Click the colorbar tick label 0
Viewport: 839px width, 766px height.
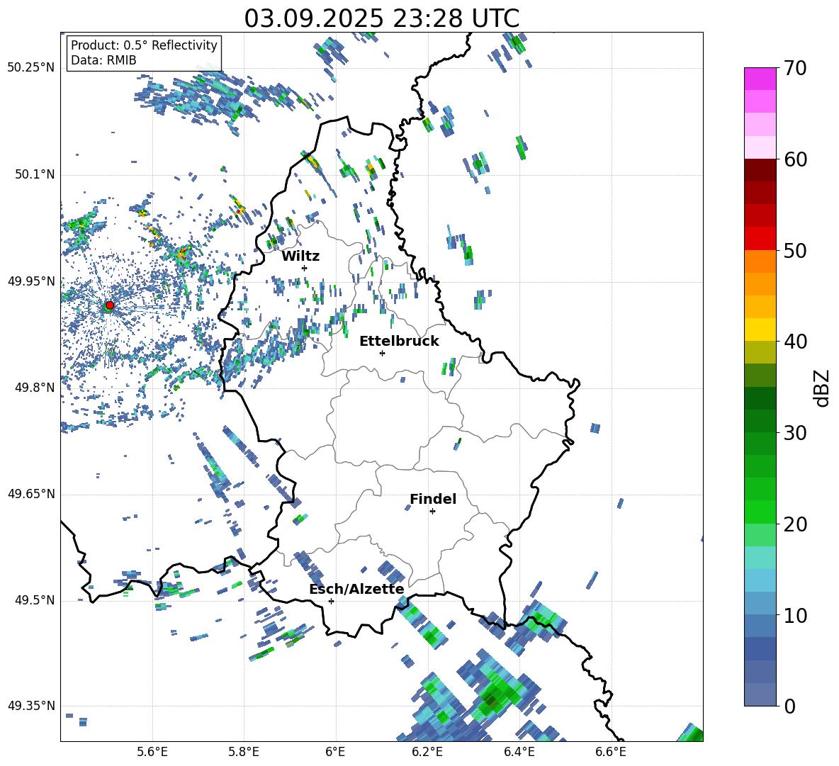point(789,706)
